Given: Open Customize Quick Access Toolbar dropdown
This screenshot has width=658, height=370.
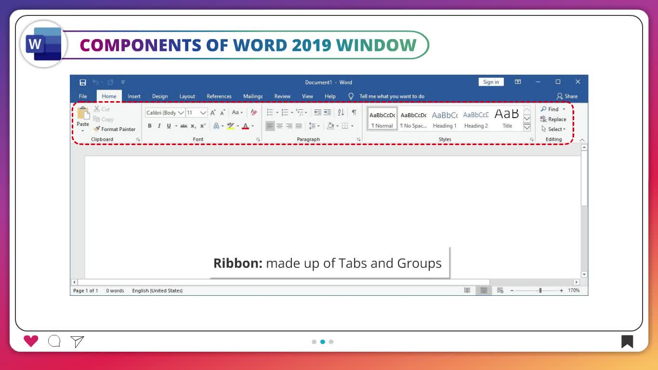Looking at the screenshot, I should (123, 82).
